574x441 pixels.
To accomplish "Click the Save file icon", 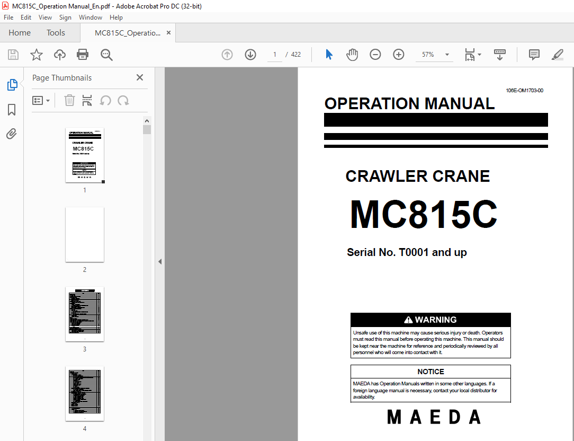I will coord(13,55).
